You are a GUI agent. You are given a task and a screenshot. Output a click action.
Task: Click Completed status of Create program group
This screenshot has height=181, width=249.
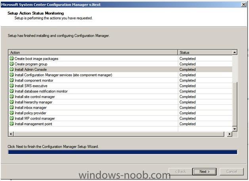(x=188, y=64)
